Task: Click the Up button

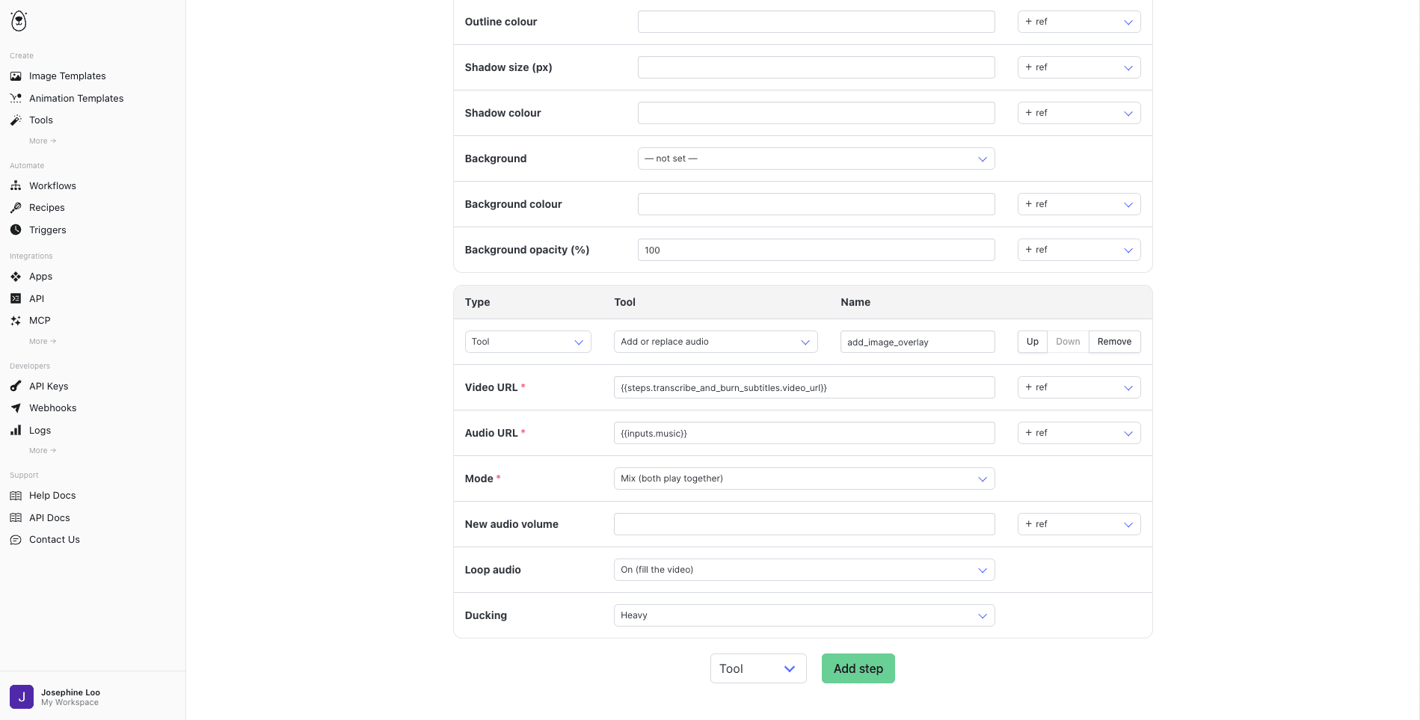Action: click(x=1032, y=342)
